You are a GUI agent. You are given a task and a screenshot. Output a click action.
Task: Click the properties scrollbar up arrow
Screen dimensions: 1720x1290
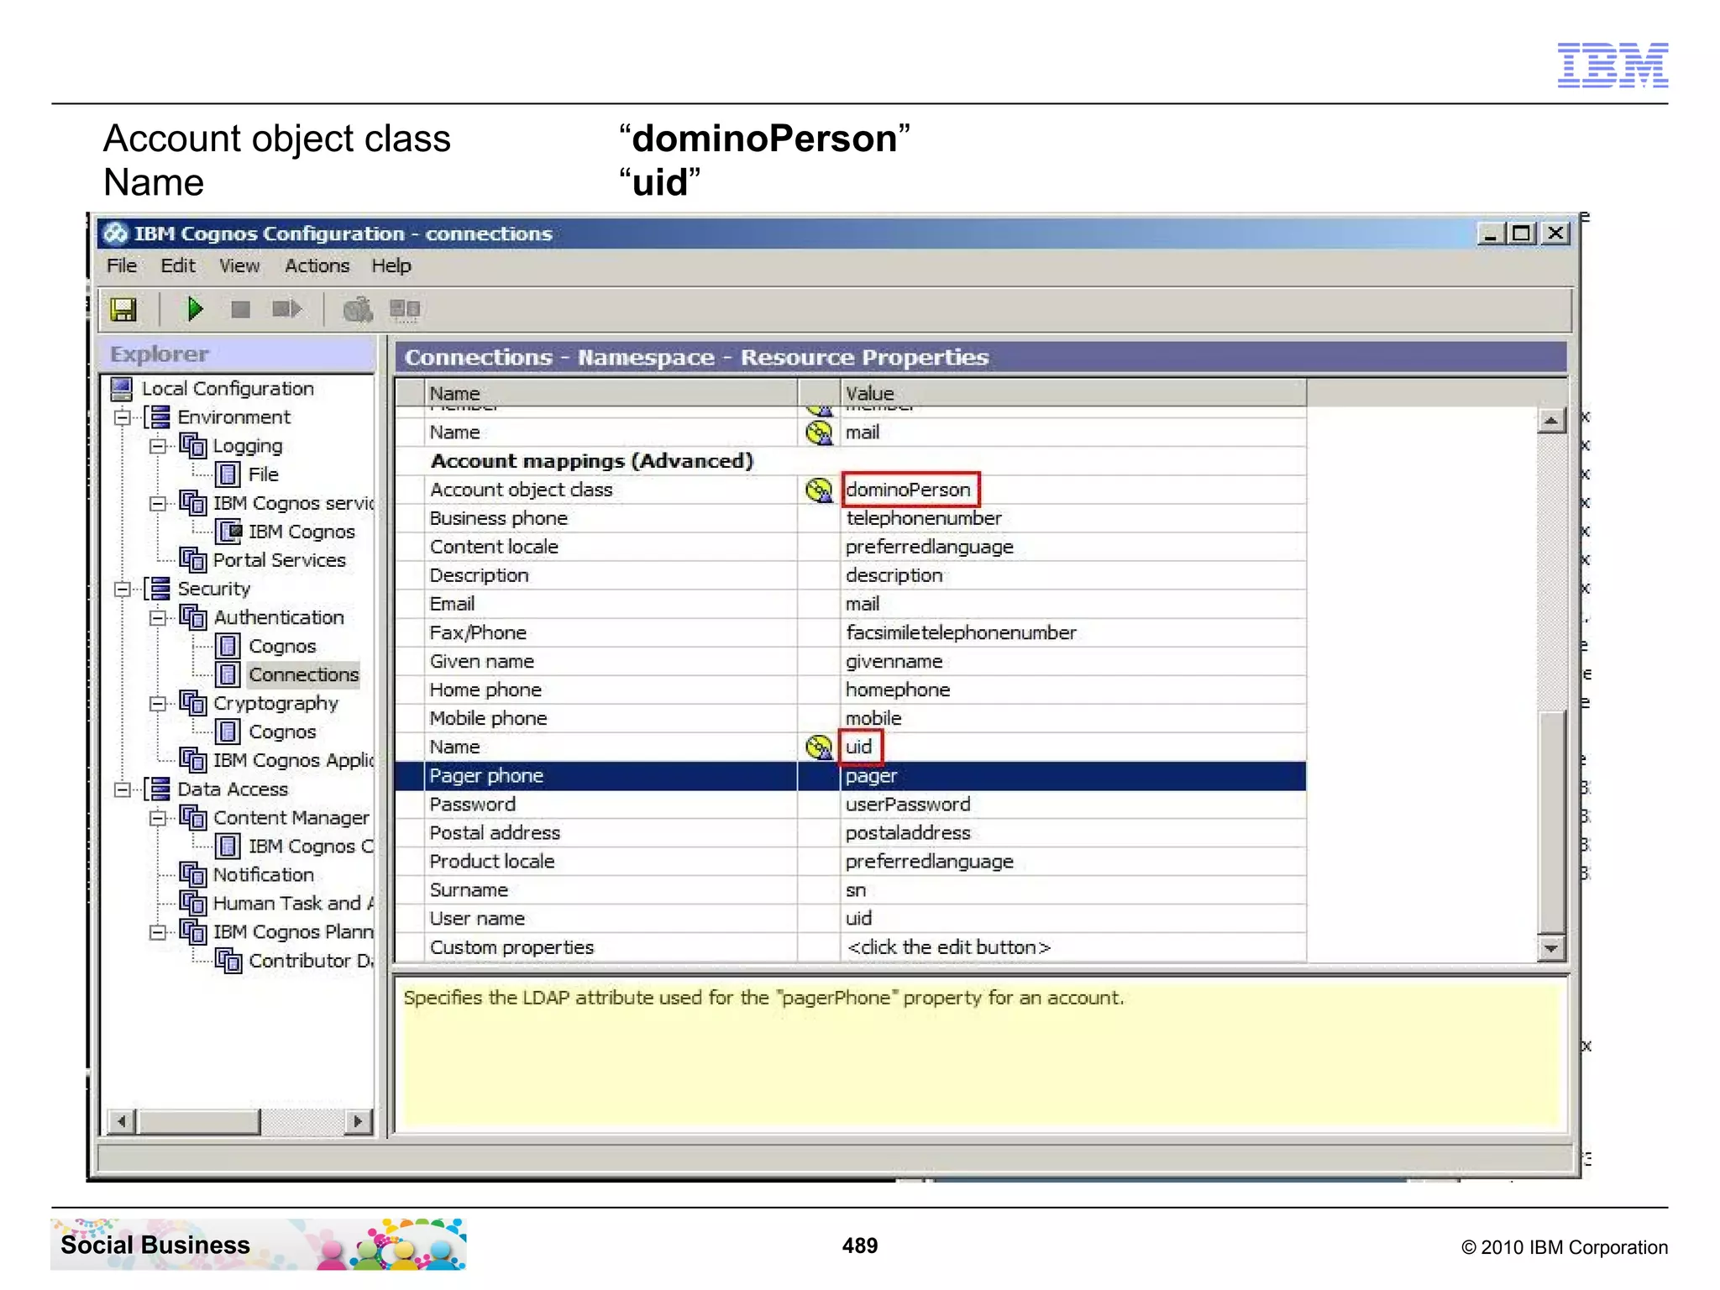coord(1551,421)
